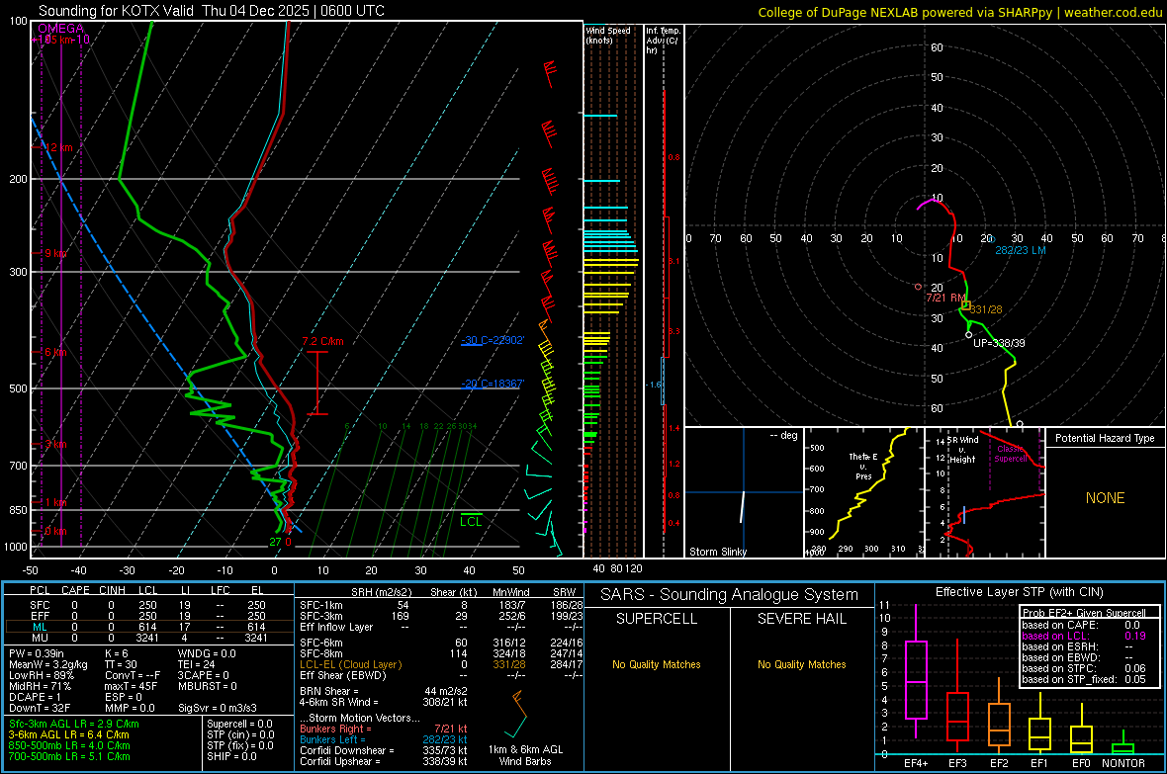Click the '3-6km AGL LR = 6.4 C/km' line
The width and height of the screenshot is (1167, 774).
click(x=68, y=734)
